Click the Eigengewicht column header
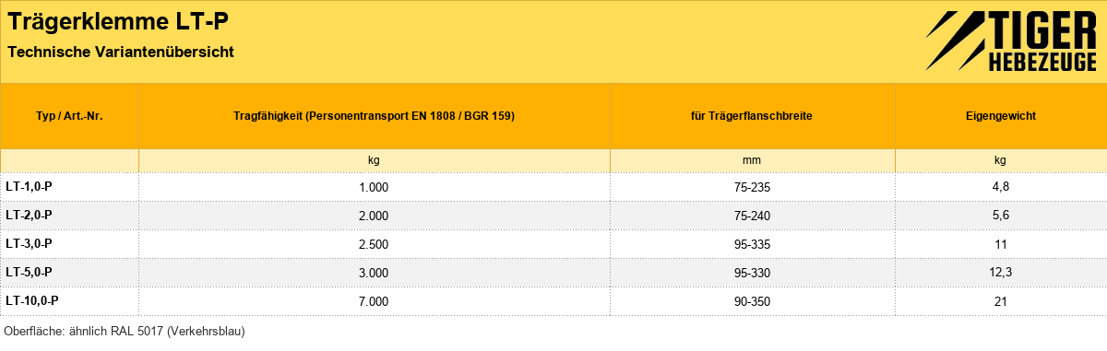Viewport: 1107px width, 351px height. 1001,116
